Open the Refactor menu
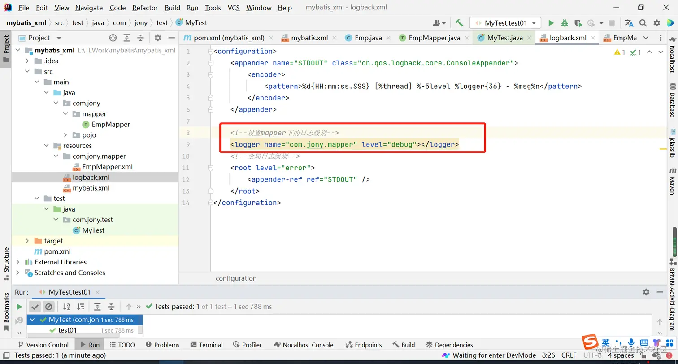 click(x=145, y=8)
